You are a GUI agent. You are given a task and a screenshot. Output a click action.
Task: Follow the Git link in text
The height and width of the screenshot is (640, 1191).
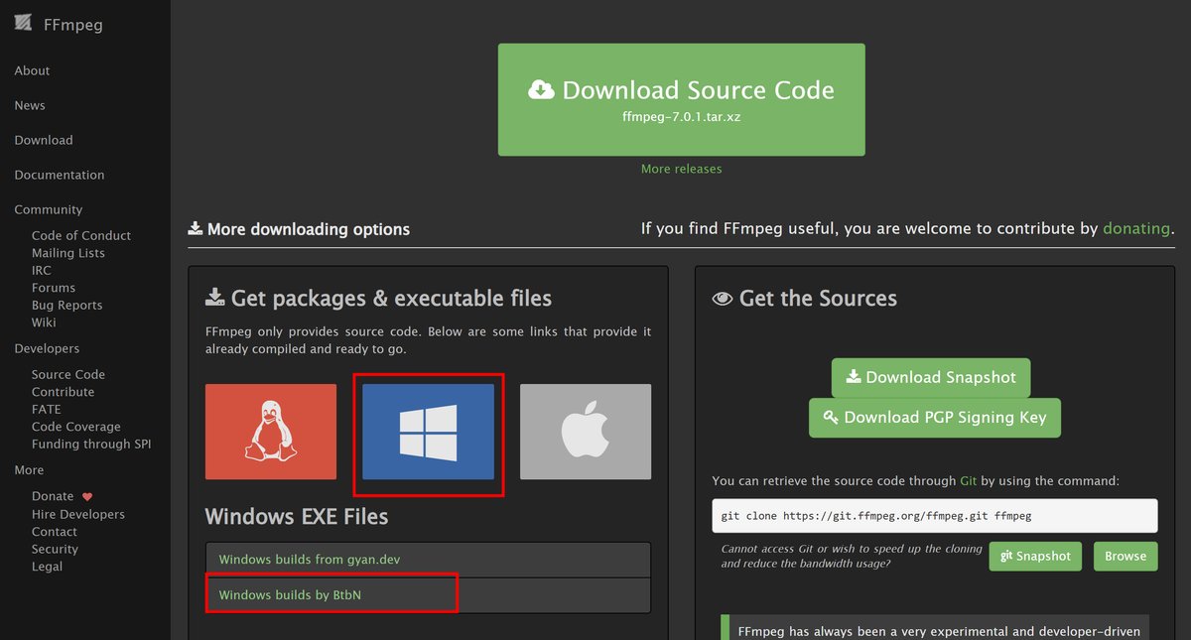969,481
